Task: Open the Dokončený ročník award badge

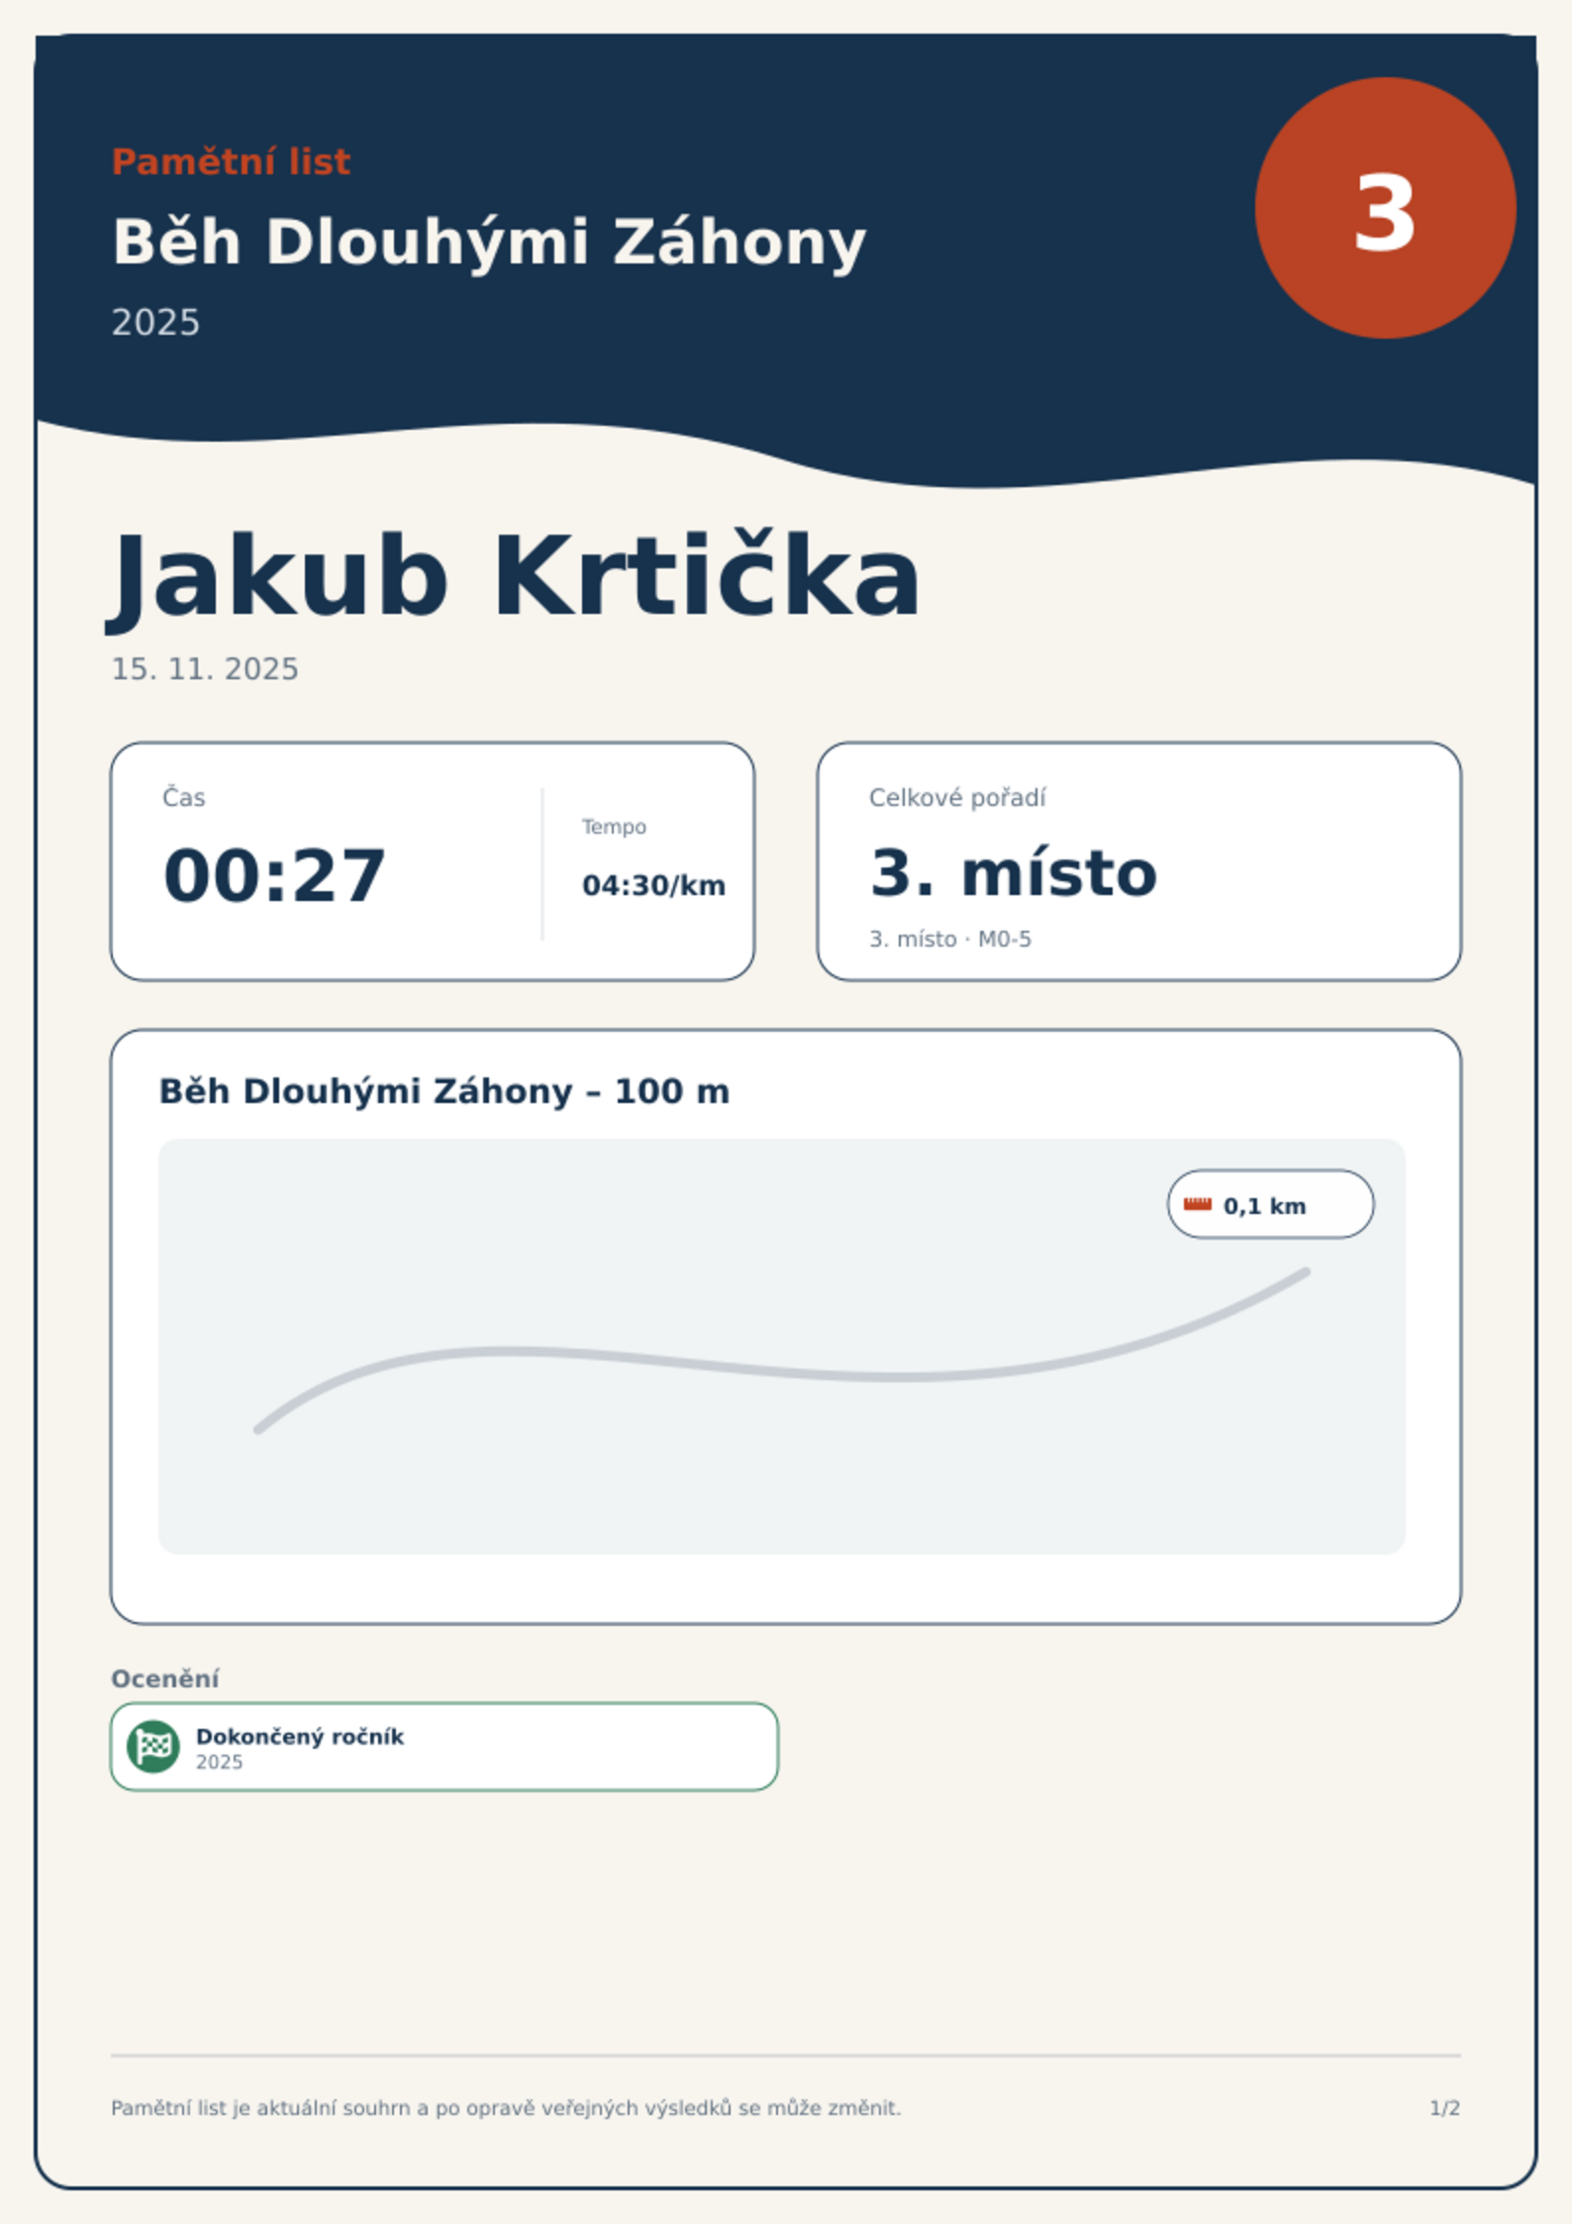Action: tap(444, 1747)
